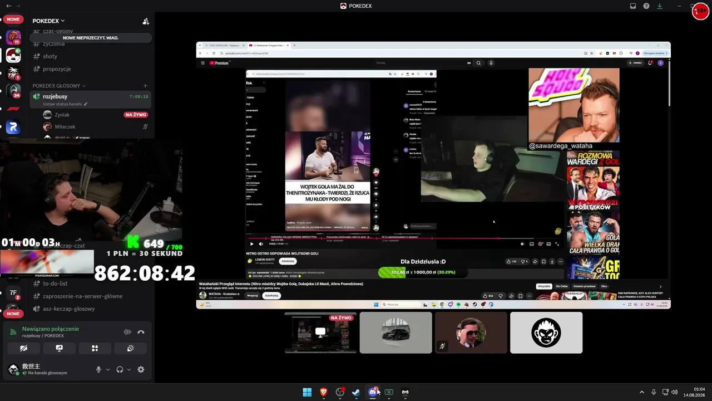Open the server showing 34 notifications

13,91
